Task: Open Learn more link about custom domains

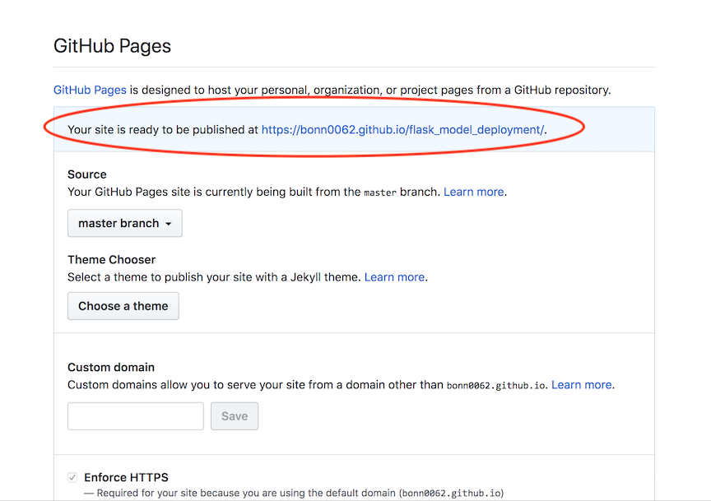Action: click(581, 384)
